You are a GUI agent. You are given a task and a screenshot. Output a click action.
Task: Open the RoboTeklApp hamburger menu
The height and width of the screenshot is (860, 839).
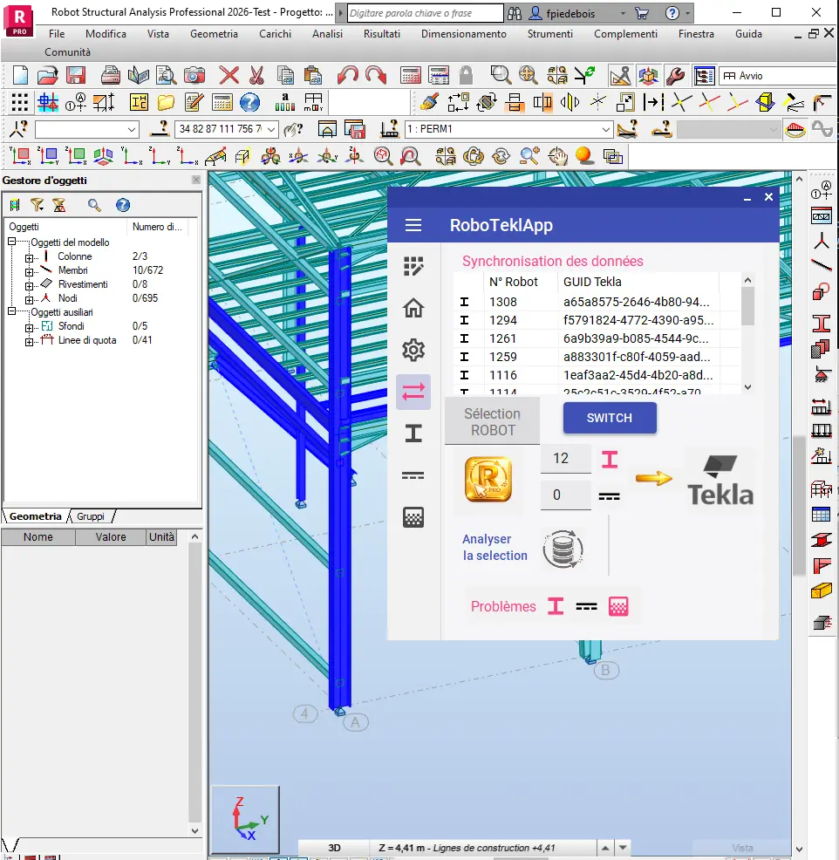(413, 225)
